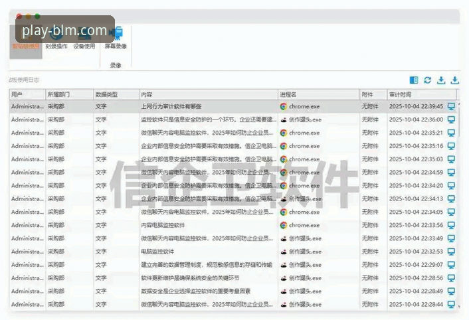Select the highlighted orange clipboard toolbar item
This screenshot has height=320, width=469.
(26, 42)
